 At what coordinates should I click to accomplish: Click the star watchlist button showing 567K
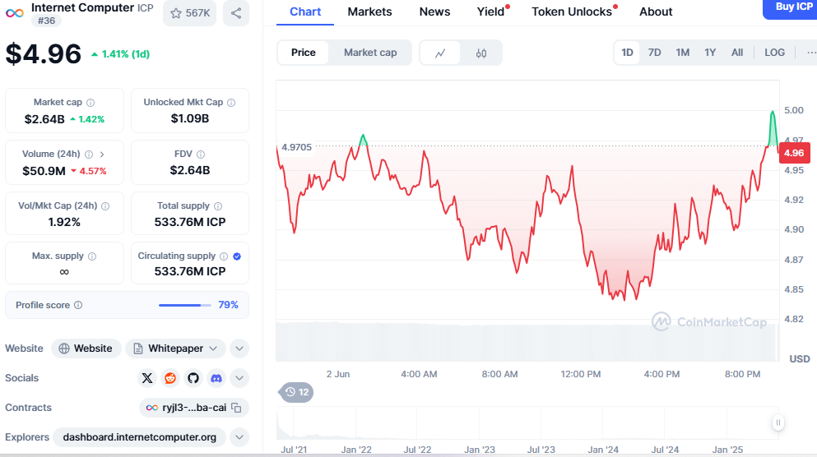tap(189, 13)
